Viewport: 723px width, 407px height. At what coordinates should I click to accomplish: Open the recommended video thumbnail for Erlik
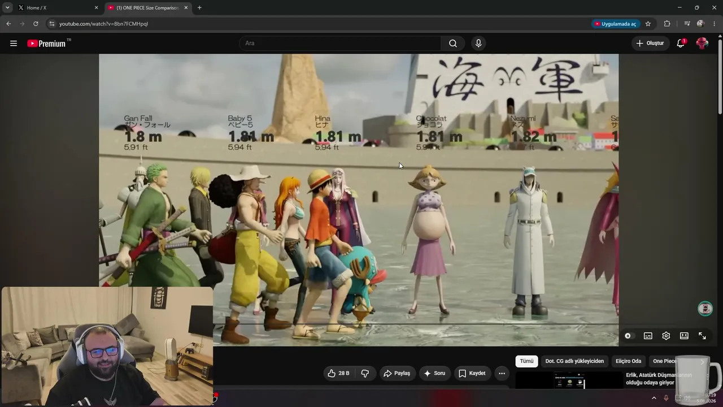569,380
